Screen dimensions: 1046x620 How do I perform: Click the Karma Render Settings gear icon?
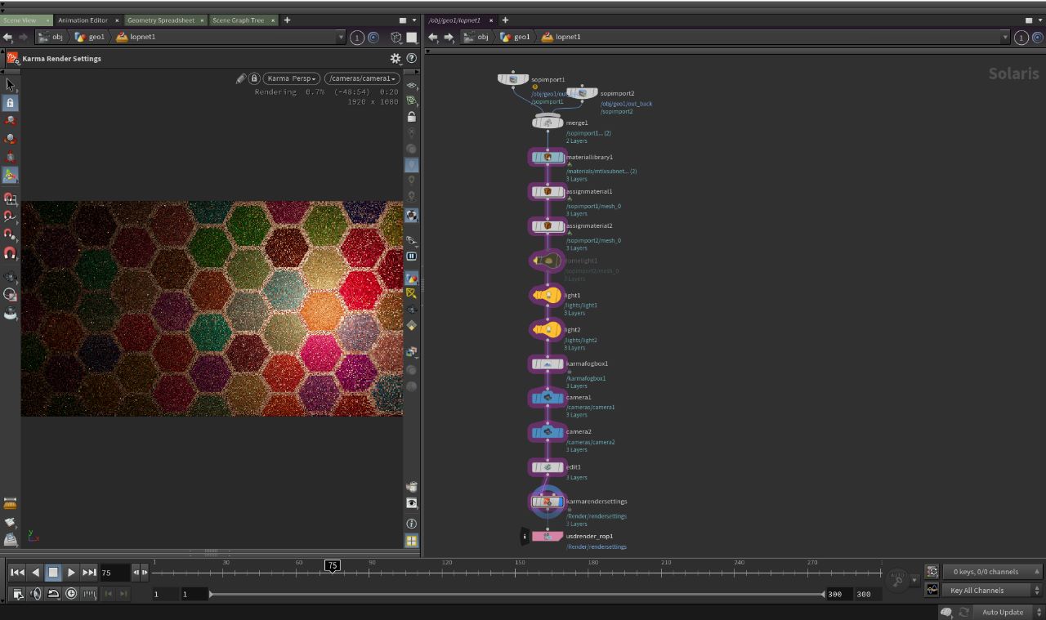396,59
